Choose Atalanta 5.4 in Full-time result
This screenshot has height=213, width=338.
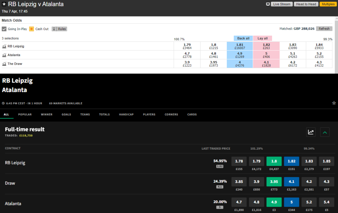[326, 202]
